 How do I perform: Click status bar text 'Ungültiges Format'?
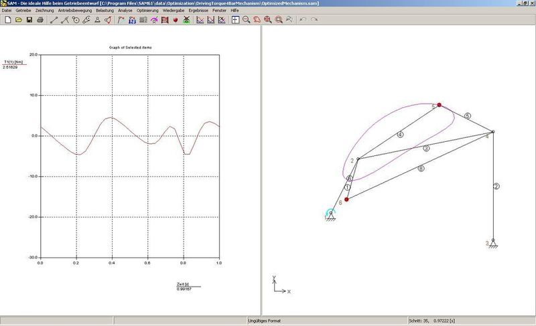[264, 321]
